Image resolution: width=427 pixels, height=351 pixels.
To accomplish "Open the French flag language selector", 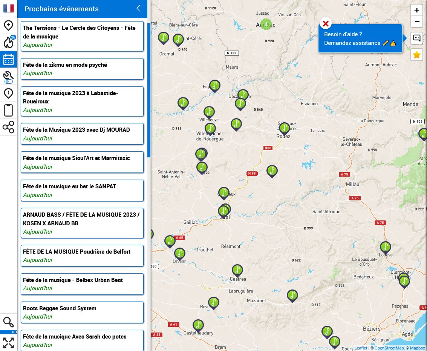I will pyautogui.click(x=8, y=8).
